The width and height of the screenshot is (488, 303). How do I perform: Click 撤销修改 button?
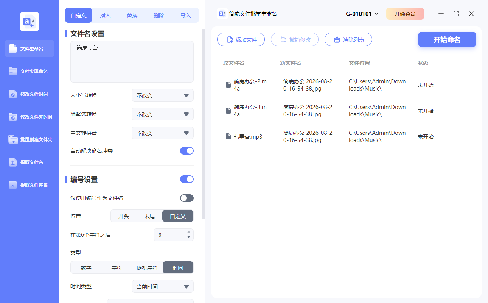click(x=295, y=40)
